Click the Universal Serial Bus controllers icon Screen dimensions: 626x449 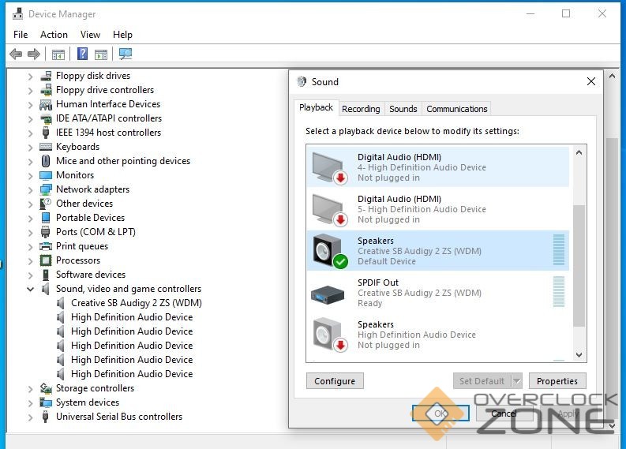point(46,417)
